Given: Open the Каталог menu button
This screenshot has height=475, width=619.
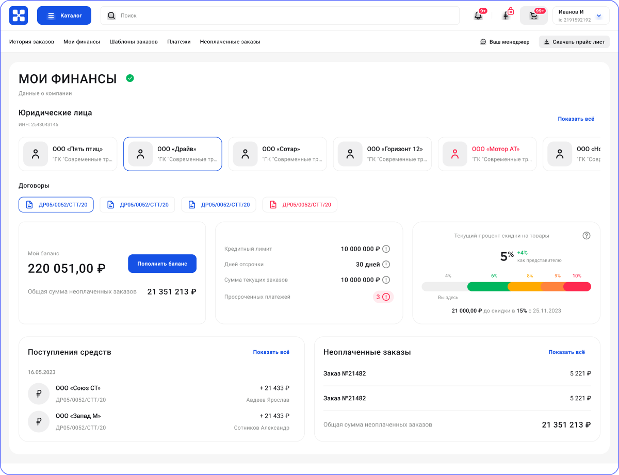Looking at the screenshot, I should point(64,15).
